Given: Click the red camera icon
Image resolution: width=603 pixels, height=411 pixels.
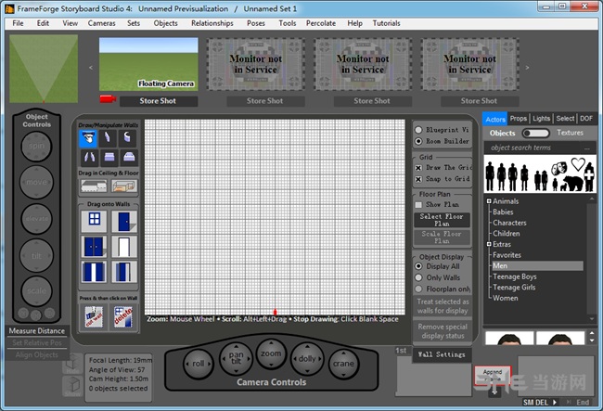Looking at the screenshot, I should click(x=108, y=99).
